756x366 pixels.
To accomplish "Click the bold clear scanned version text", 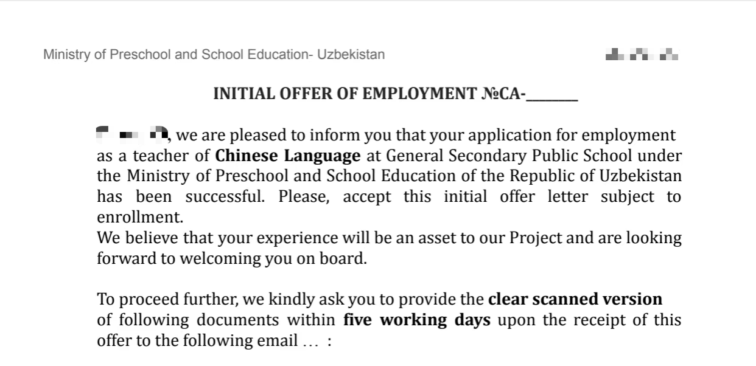I will click(575, 300).
